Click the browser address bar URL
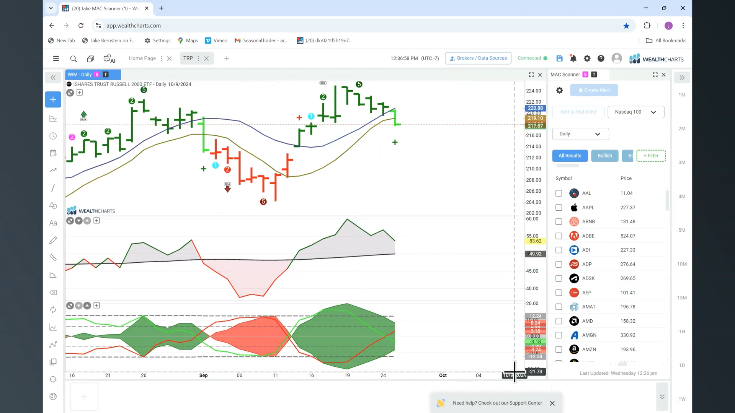Viewport: 735px width, 413px height. tap(134, 26)
